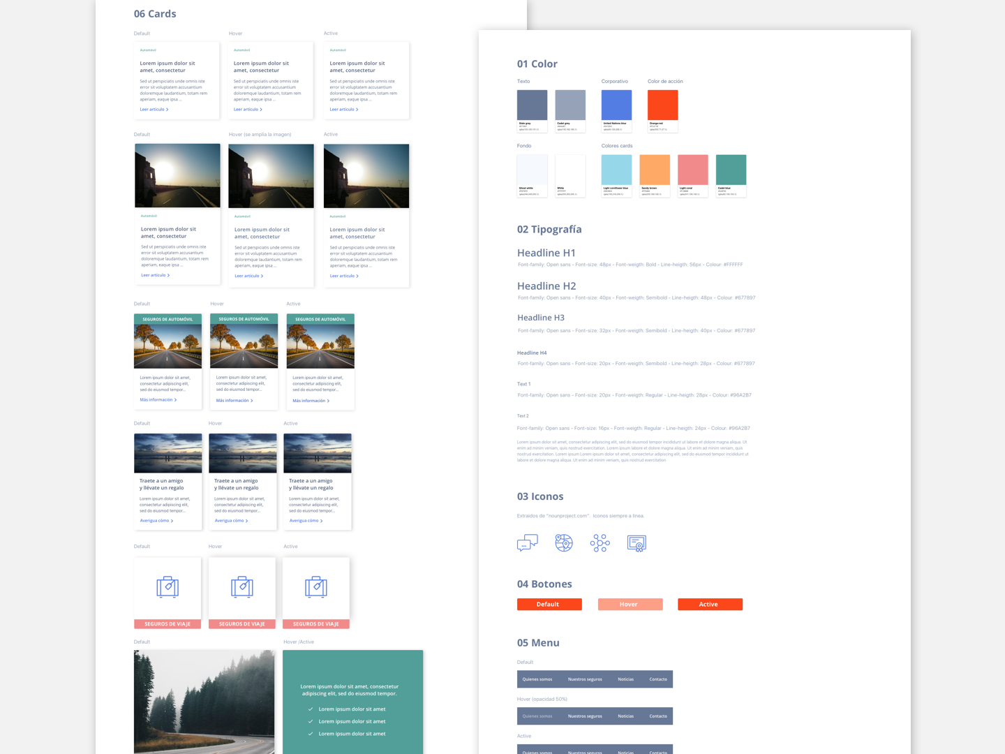Click Contacto in the Active menu bar

pos(657,752)
